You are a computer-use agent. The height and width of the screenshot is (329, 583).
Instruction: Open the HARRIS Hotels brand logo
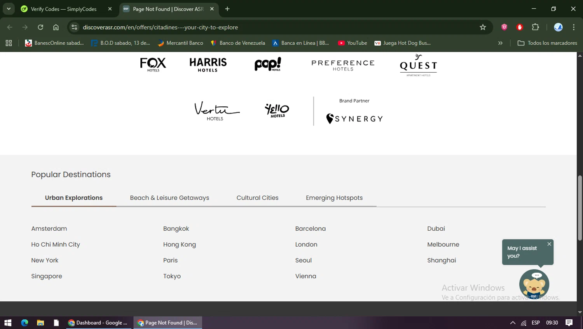[208, 65]
